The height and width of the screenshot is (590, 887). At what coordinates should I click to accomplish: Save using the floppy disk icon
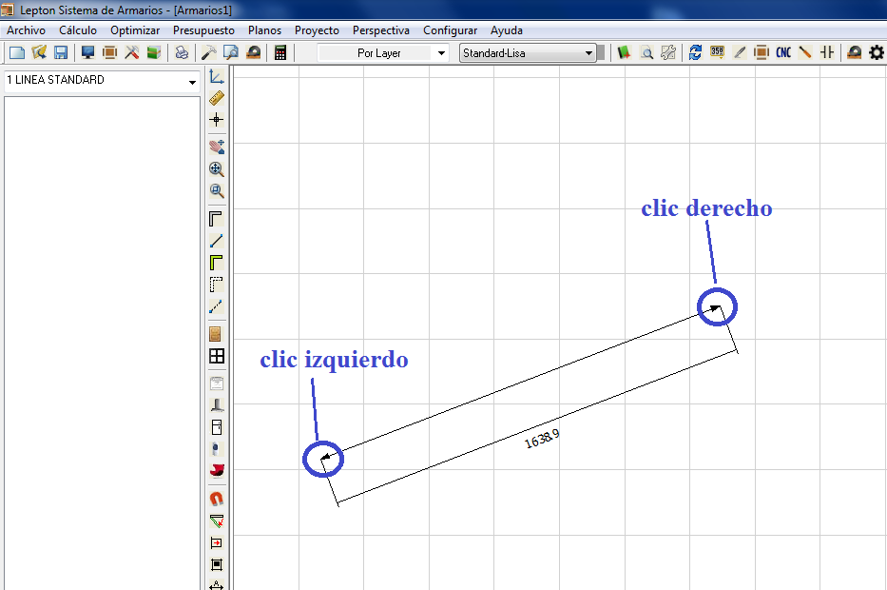tap(61, 52)
